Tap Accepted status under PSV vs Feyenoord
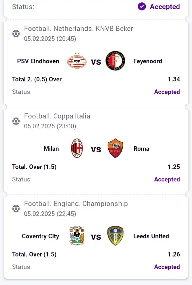The image size is (192, 285). click(x=167, y=92)
